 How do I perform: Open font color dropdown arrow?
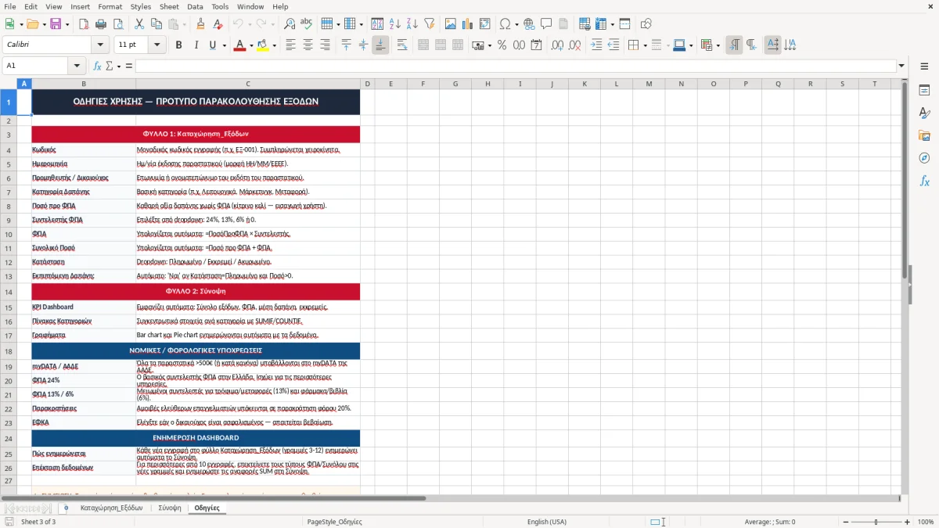[x=250, y=45]
